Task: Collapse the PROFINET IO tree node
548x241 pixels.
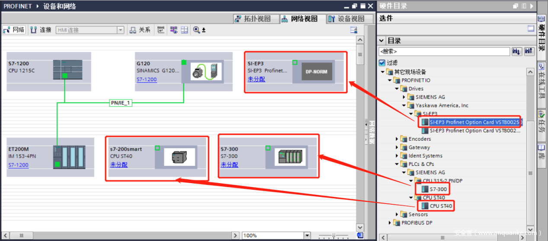Action: (x=390, y=80)
